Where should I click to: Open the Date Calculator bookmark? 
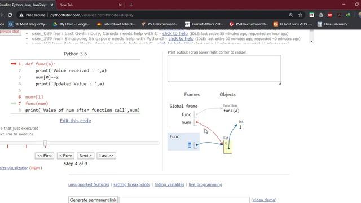(x=333, y=24)
